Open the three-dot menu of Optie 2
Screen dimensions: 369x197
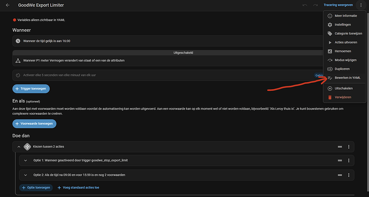[349, 175]
